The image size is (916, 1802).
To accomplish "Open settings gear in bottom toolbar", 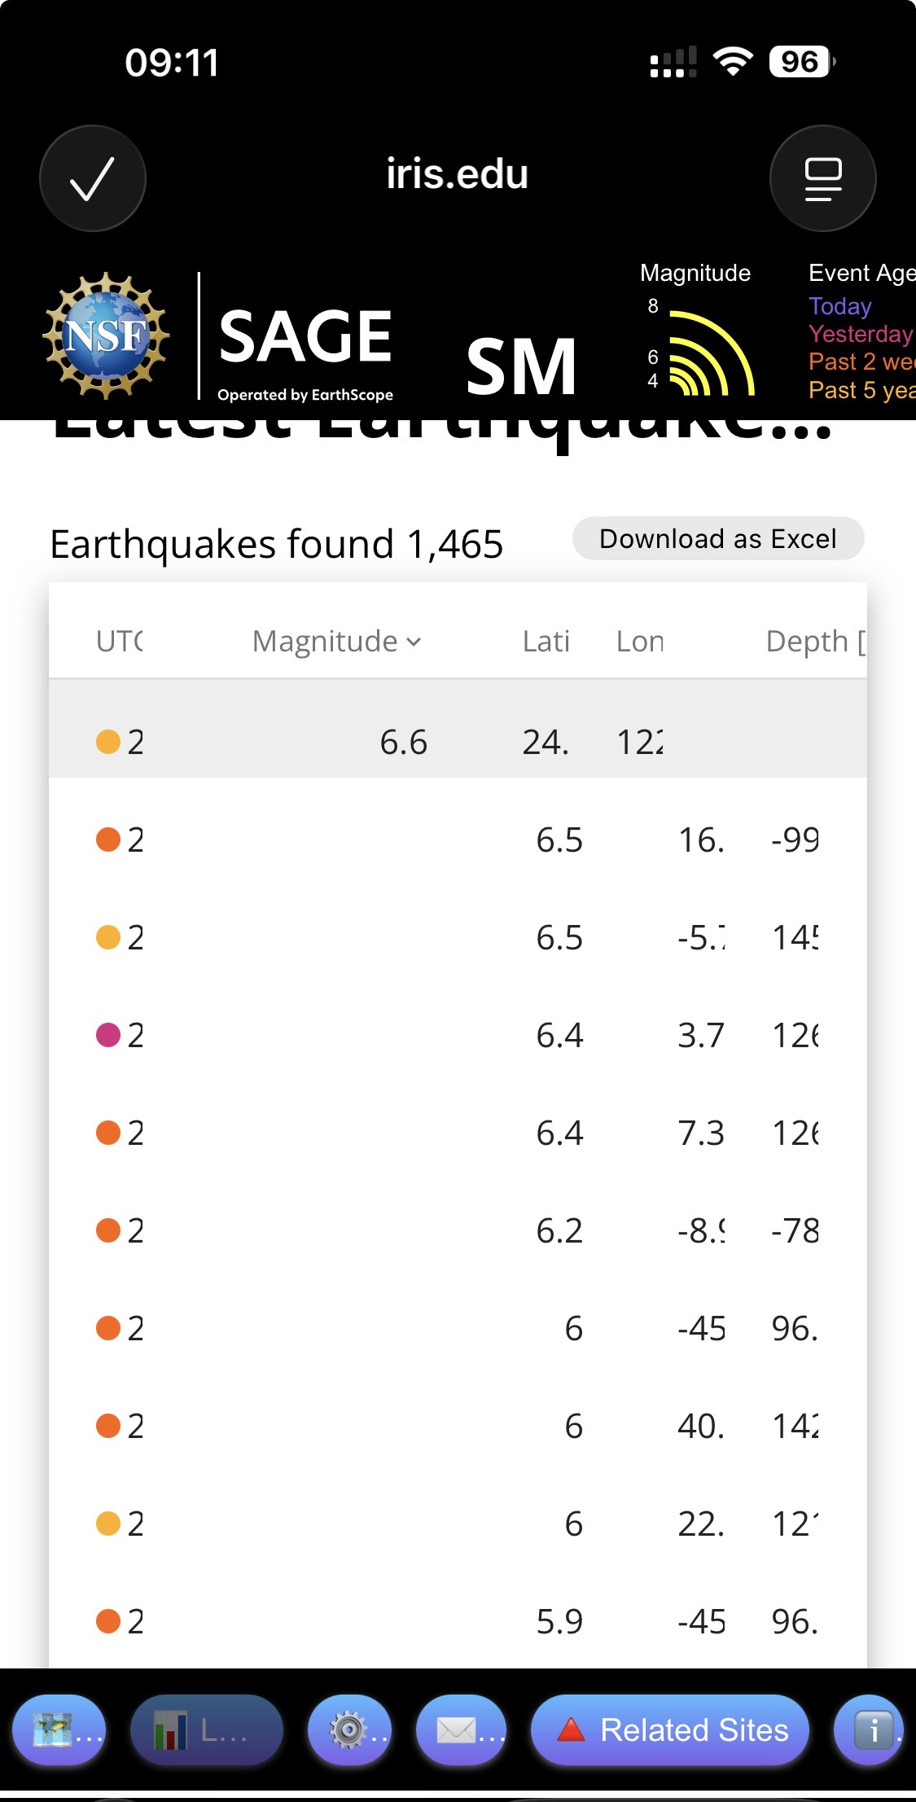I will [349, 1730].
